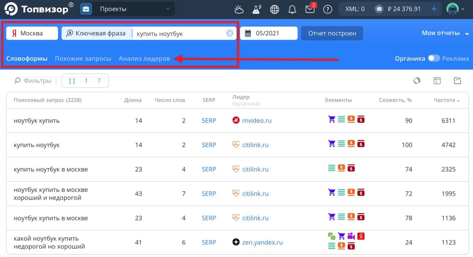Open the user avatar menu
Viewport: 473px width, 257px height.
pyautogui.click(x=455, y=9)
